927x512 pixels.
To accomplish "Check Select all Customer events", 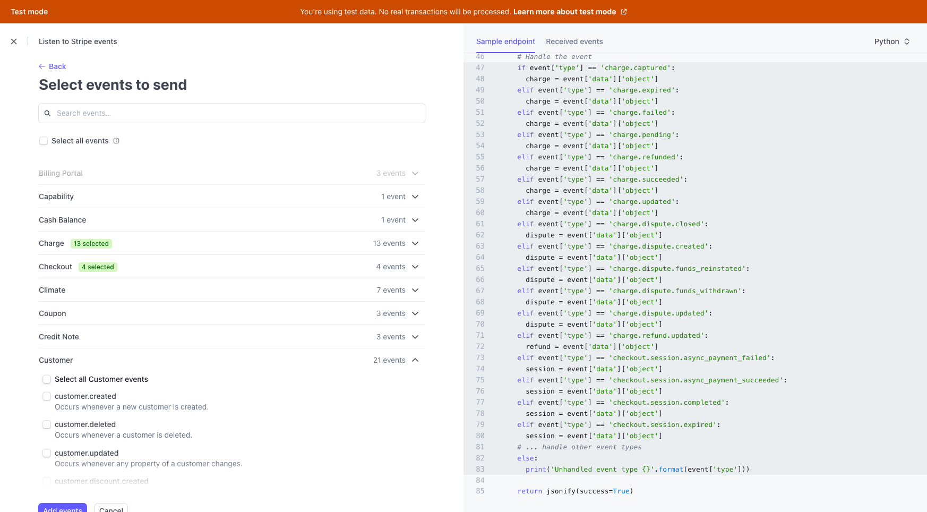I will point(47,379).
